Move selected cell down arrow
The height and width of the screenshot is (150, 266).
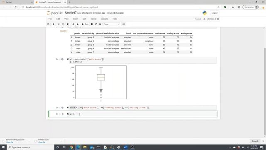(x=78, y=24)
